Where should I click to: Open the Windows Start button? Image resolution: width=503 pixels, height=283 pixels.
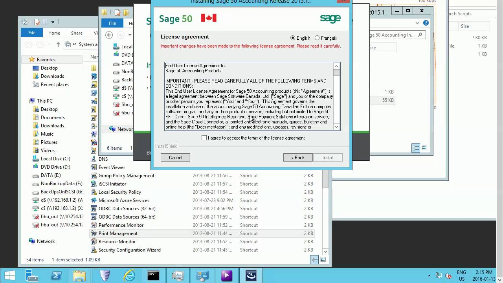coord(9,276)
